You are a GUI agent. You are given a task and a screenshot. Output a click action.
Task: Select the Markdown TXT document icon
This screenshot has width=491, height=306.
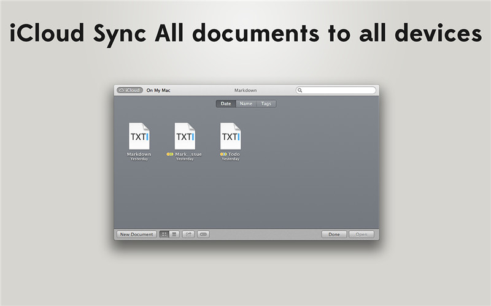tap(139, 136)
